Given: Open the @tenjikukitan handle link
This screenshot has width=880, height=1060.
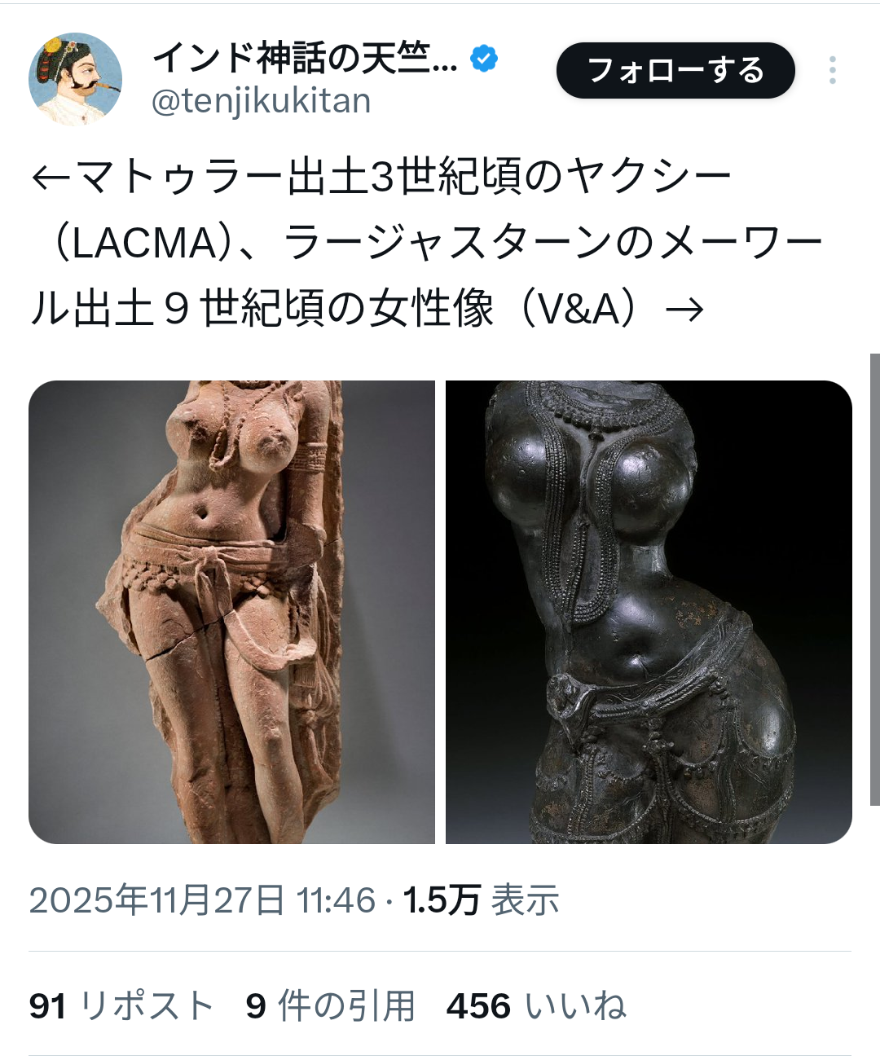Looking at the screenshot, I should point(261,101).
